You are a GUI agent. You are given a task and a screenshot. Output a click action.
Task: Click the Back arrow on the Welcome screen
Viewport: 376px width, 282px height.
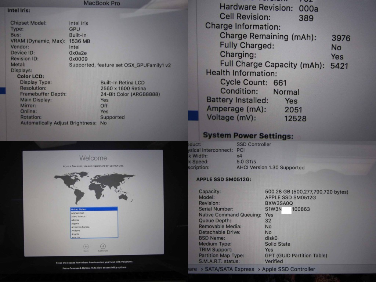(x=86, y=246)
